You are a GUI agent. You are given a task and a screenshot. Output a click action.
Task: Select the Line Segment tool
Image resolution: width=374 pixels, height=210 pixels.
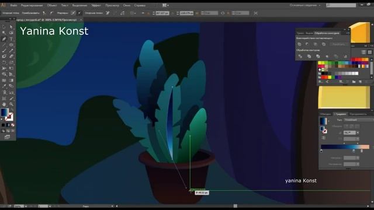pyautogui.click(x=4, y=45)
